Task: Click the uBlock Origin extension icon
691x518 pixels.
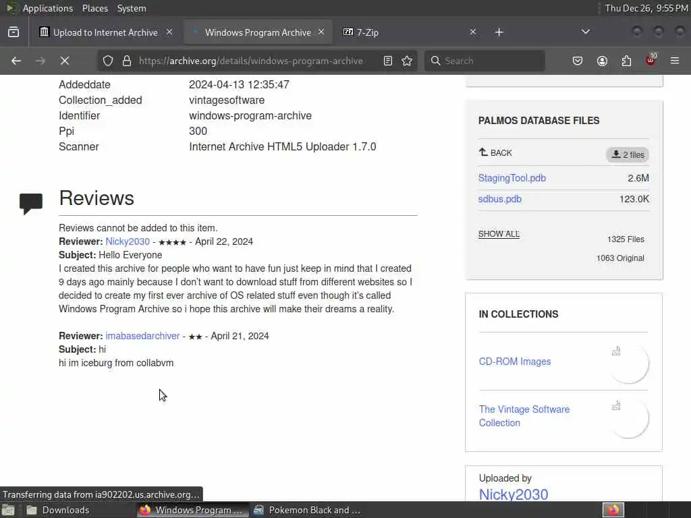Action: coord(651,60)
